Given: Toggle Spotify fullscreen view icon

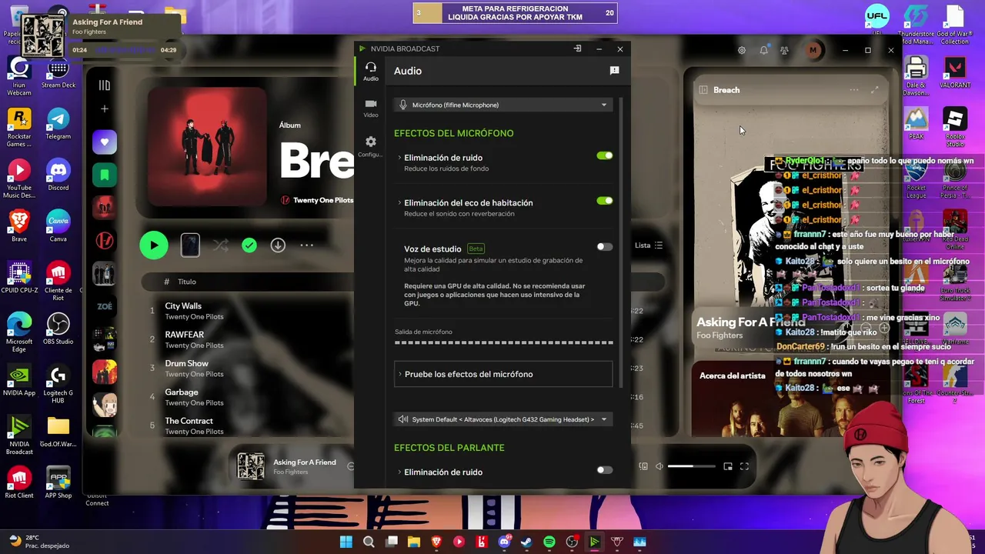Looking at the screenshot, I should pos(744,466).
